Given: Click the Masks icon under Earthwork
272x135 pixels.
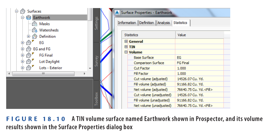Looking at the screenshot, I should (35, 24).
